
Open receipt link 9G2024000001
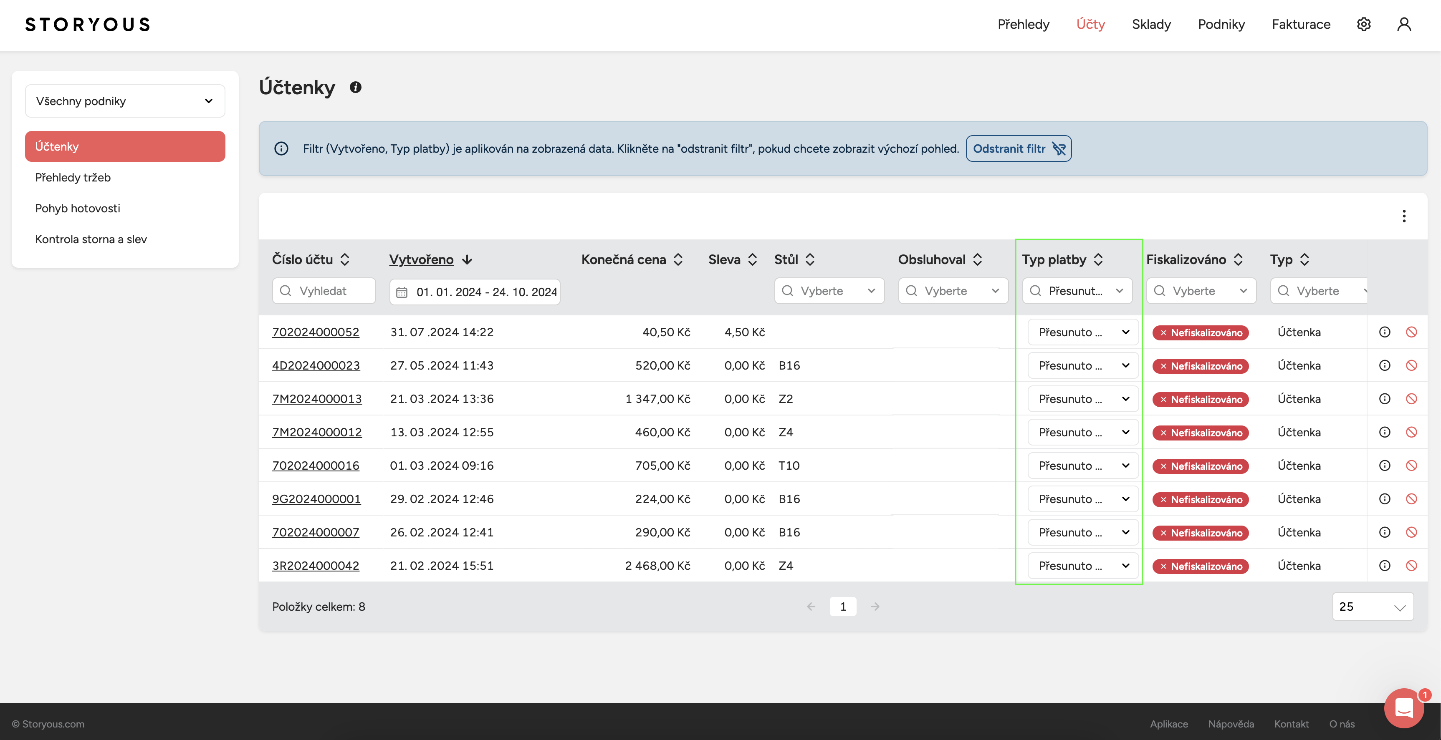[316, 498]
